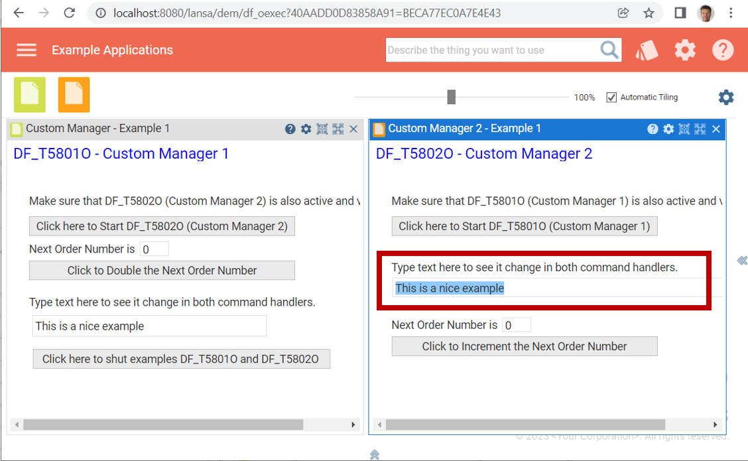748x461 pixels.
Task: Select the Example Applications menu title
Action: coord(111,50)
